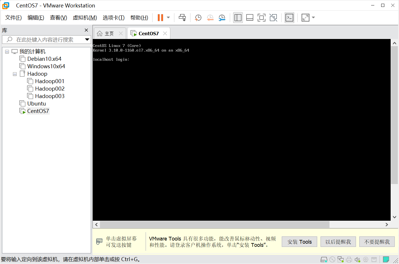Open the stretch mode dropdown arrow

313,17
